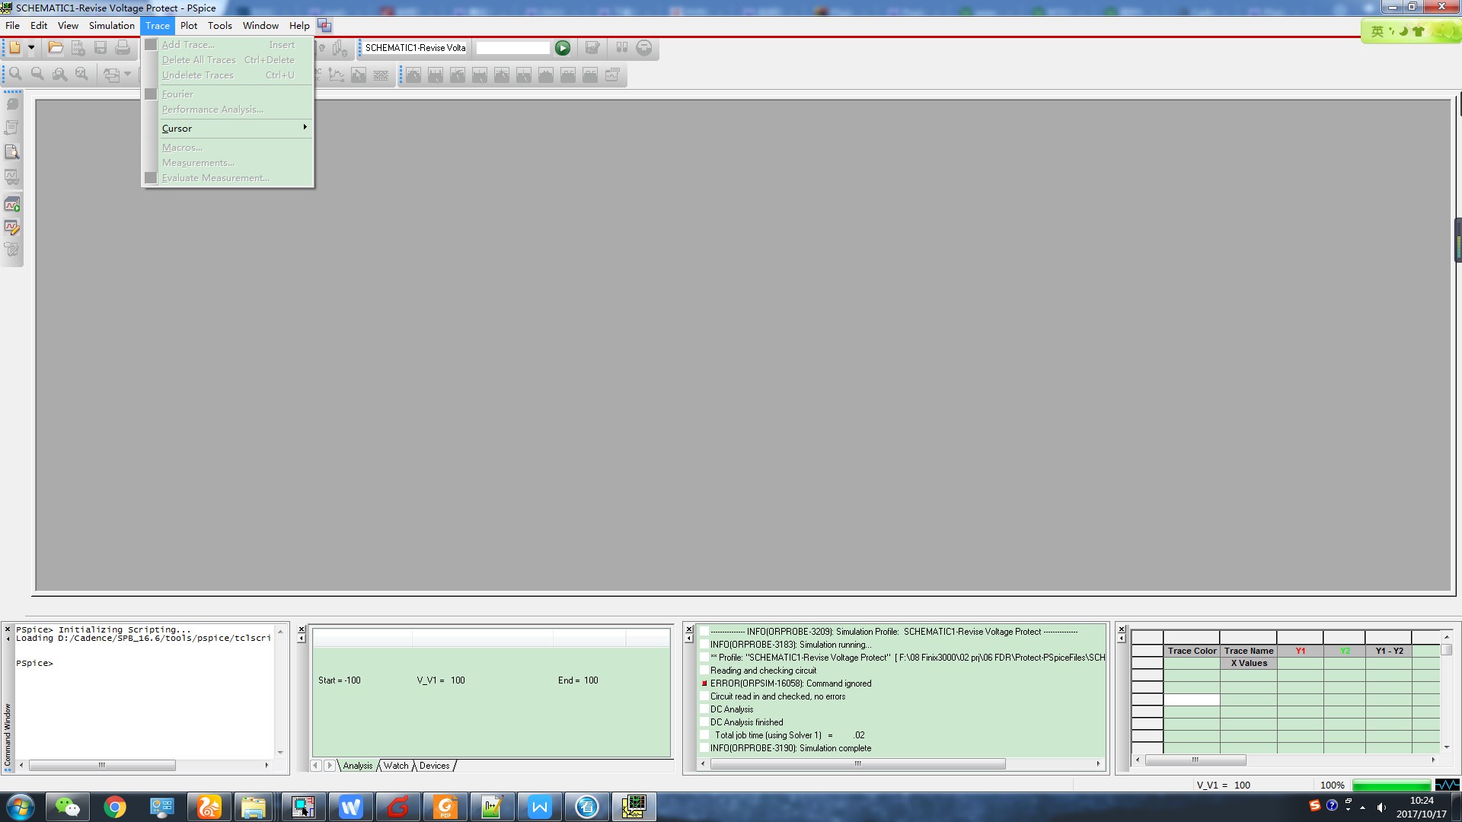The height and width of the screenshot is (822, 1462).
Task: Toggle checkbox beside ERROR(ORPSIM-16058) message
Action: [704, 683]
